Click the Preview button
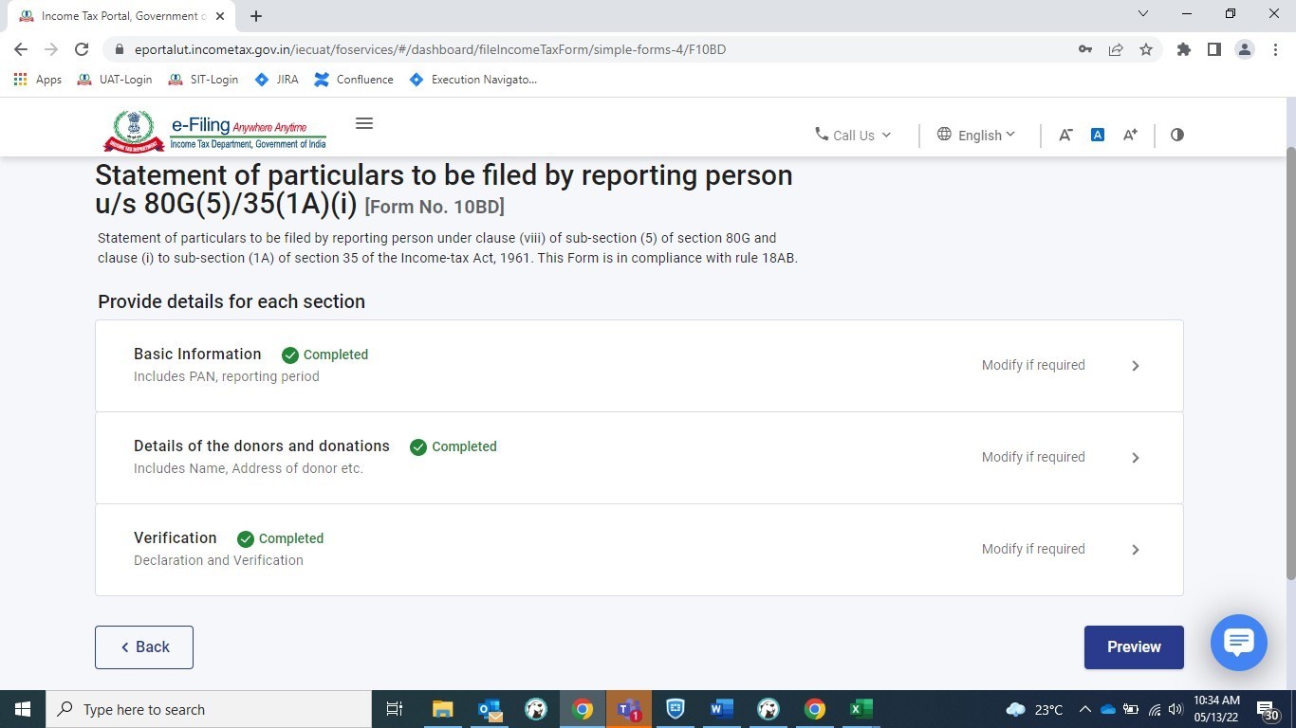This screenshot has width=1296, height=728. tap(1133, 646)
